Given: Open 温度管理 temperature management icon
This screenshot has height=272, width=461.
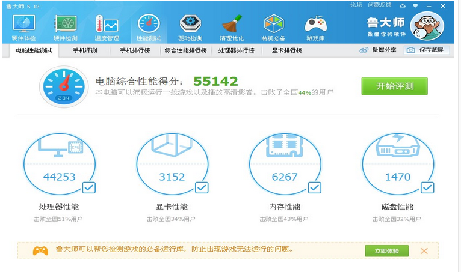Looking at the screenshot, I should tap(107, 23).
